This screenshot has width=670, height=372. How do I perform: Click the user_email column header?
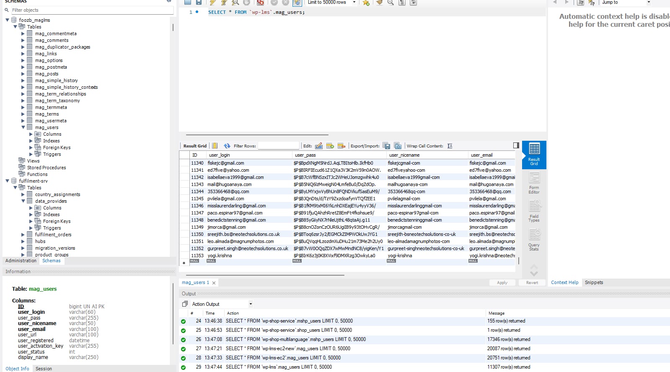tap(492, 155)
